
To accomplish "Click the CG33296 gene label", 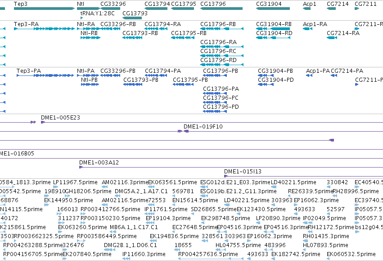I will point(113,4).
